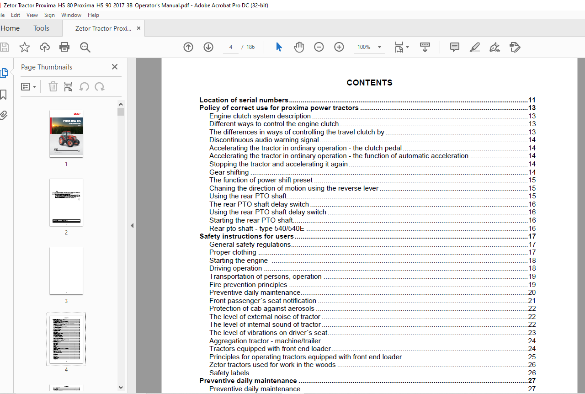Upload file to cloud icon
The height and width of the screenshot is (394, 585).
coord(45,47)
